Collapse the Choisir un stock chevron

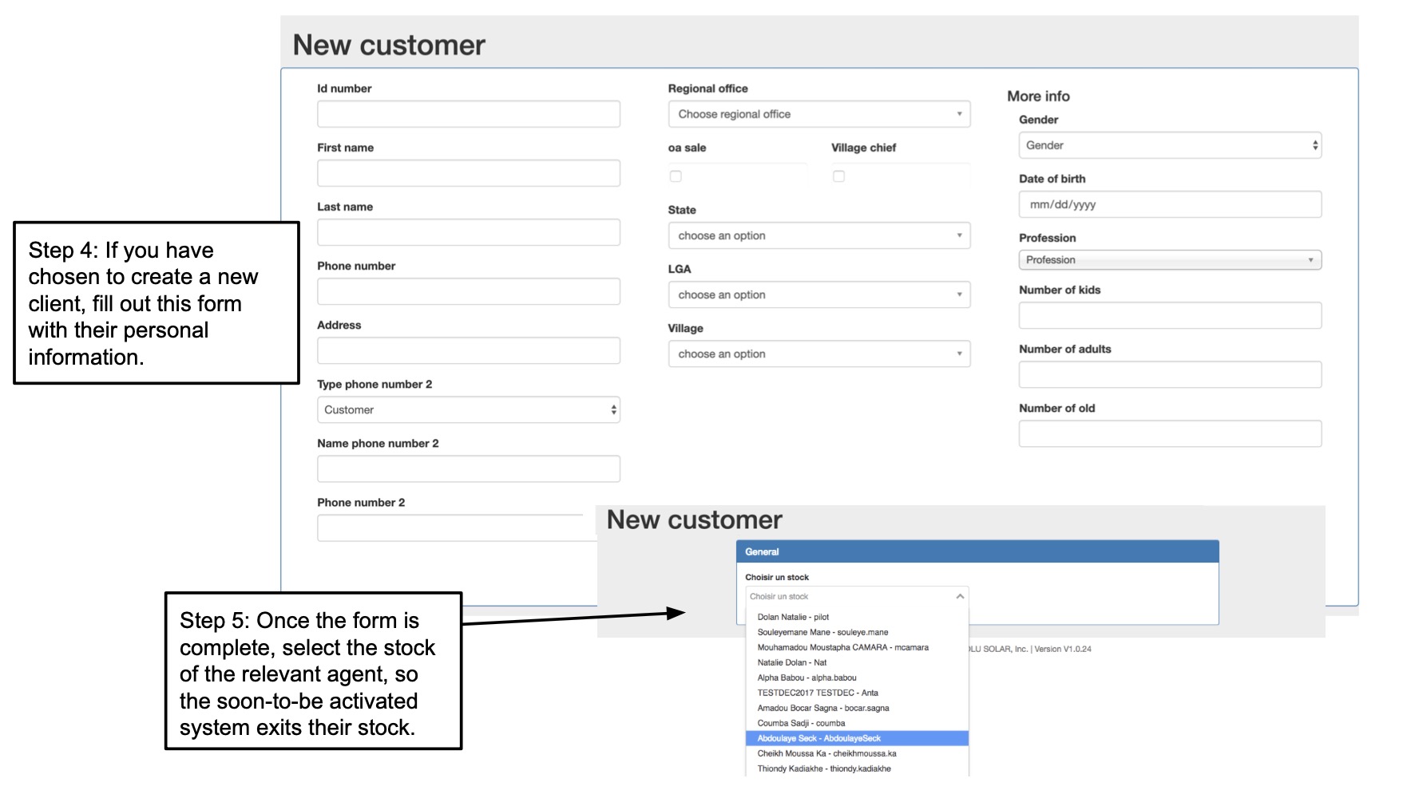960,596
